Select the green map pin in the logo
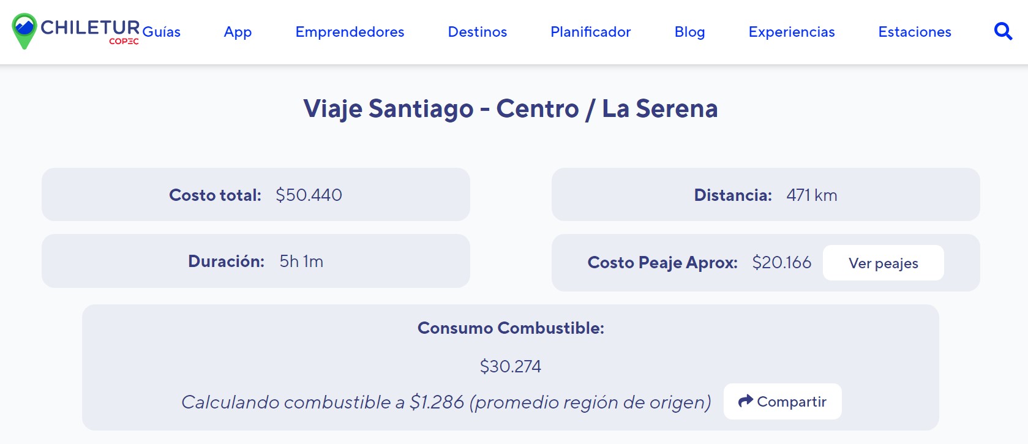This screenshot has height=444, width=1028. coord(24,32)
